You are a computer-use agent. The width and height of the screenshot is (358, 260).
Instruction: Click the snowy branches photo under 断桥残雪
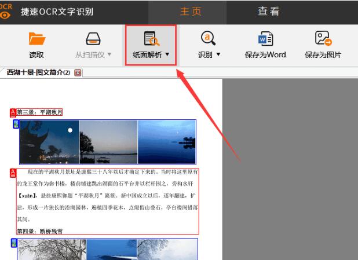52,250
